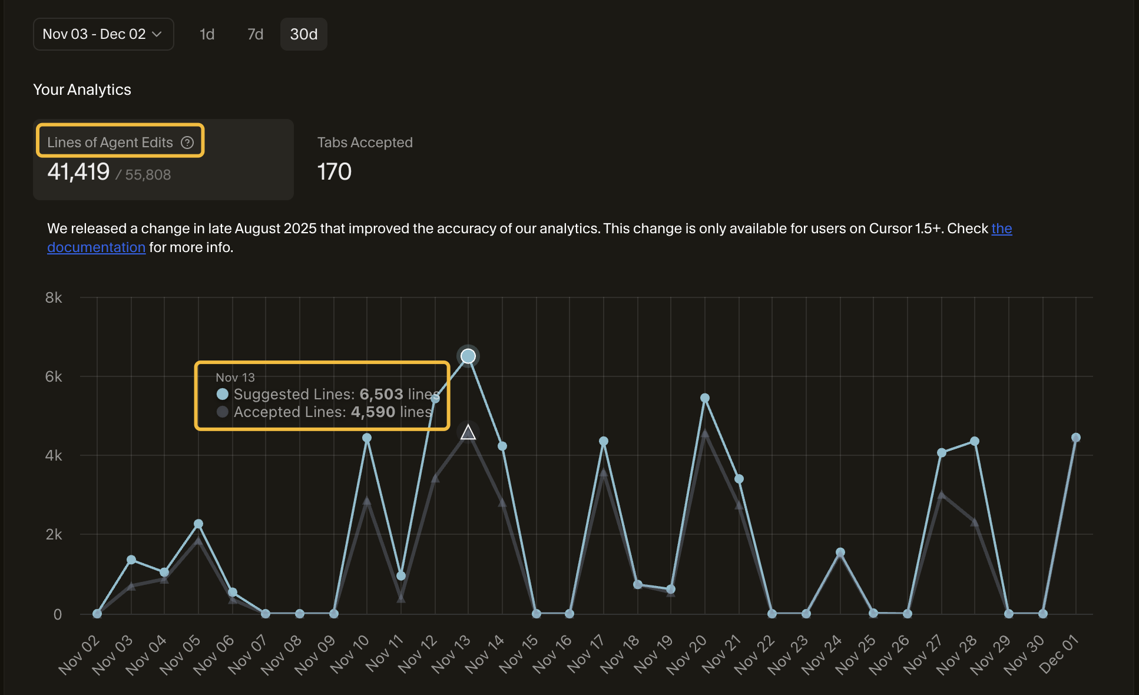
Task: Click the zero-value point above Nov 15
Action: click(x=535, y=614)
